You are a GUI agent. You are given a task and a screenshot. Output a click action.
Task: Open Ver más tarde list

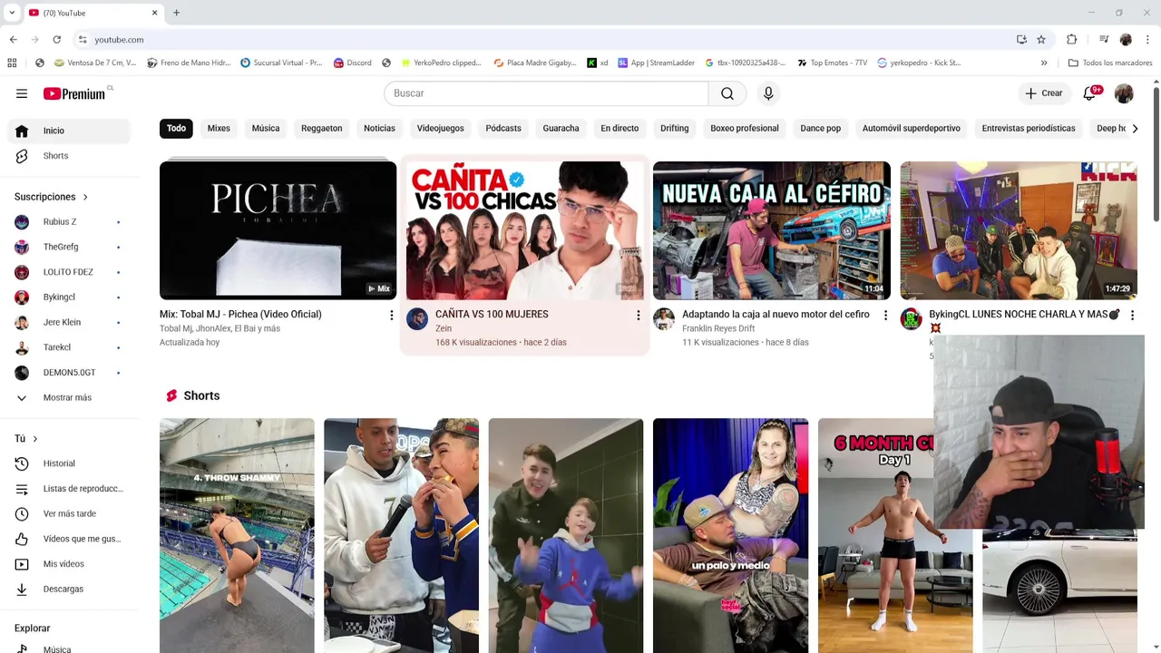pos(69,513)
